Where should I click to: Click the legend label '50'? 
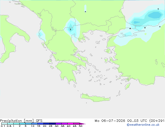click(80, 126)
